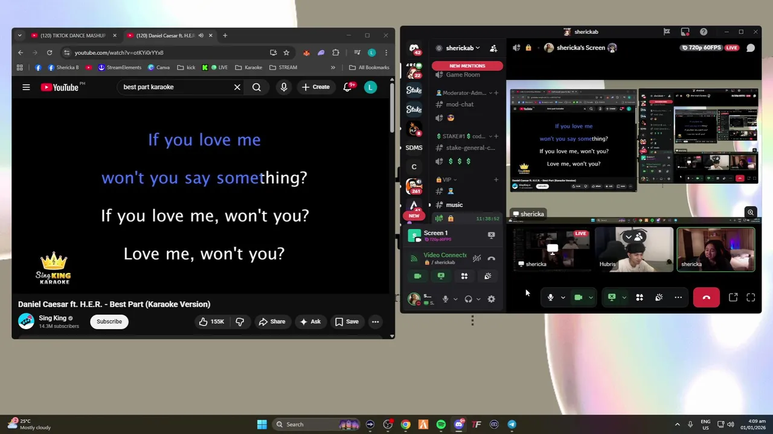Open screen share options arrow in call bar
The image size is (773, 434).
pyautogui.click(x=624, y=297)
